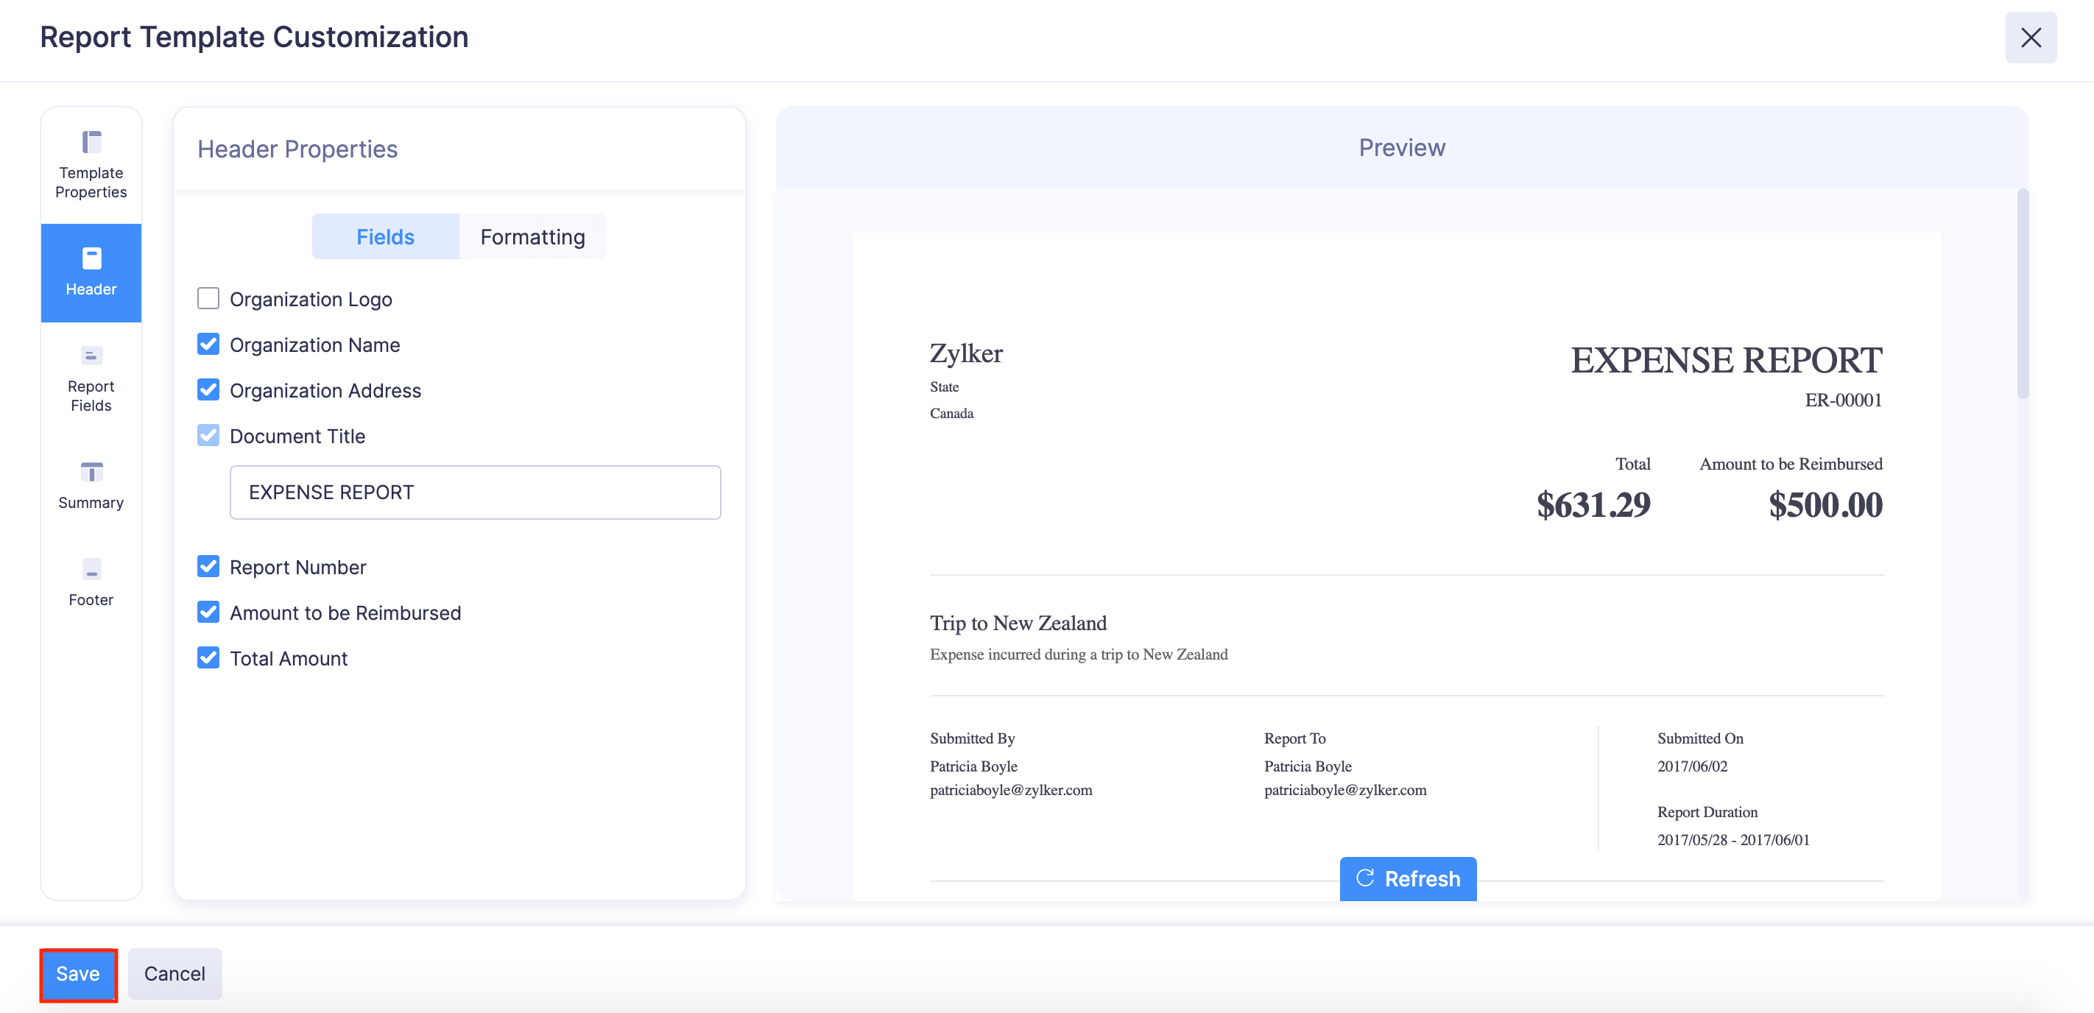The image size is (2094, 1013).
Task: Select the Fields tab
Action: (x=385, y=237)
